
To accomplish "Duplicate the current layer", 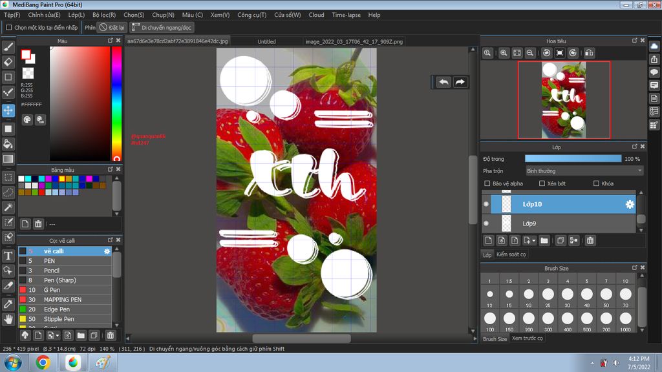I will click(561, 240).
